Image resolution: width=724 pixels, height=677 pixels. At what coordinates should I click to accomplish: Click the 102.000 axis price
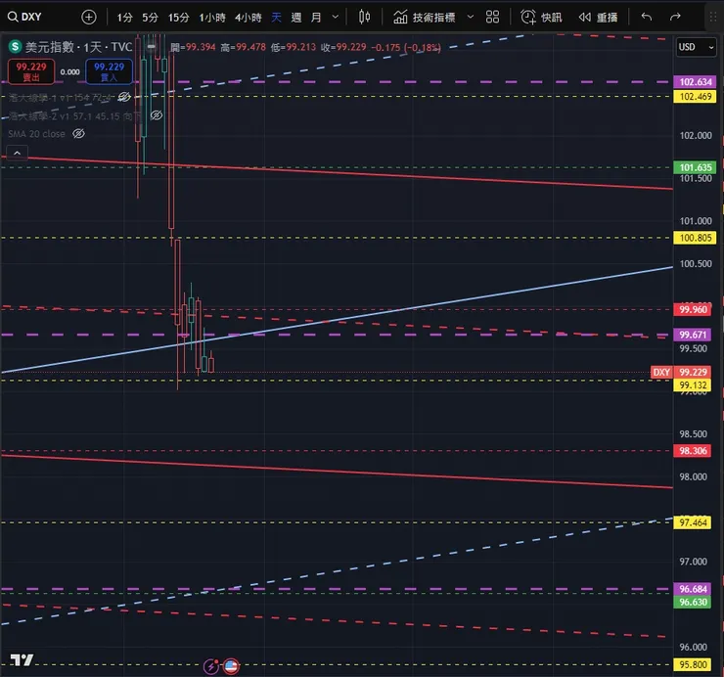point(696,136)
